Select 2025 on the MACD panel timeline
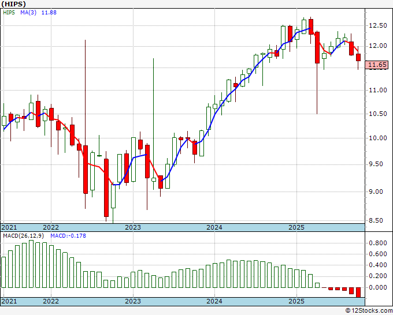393x315 pixels. (x=296, y=301)
